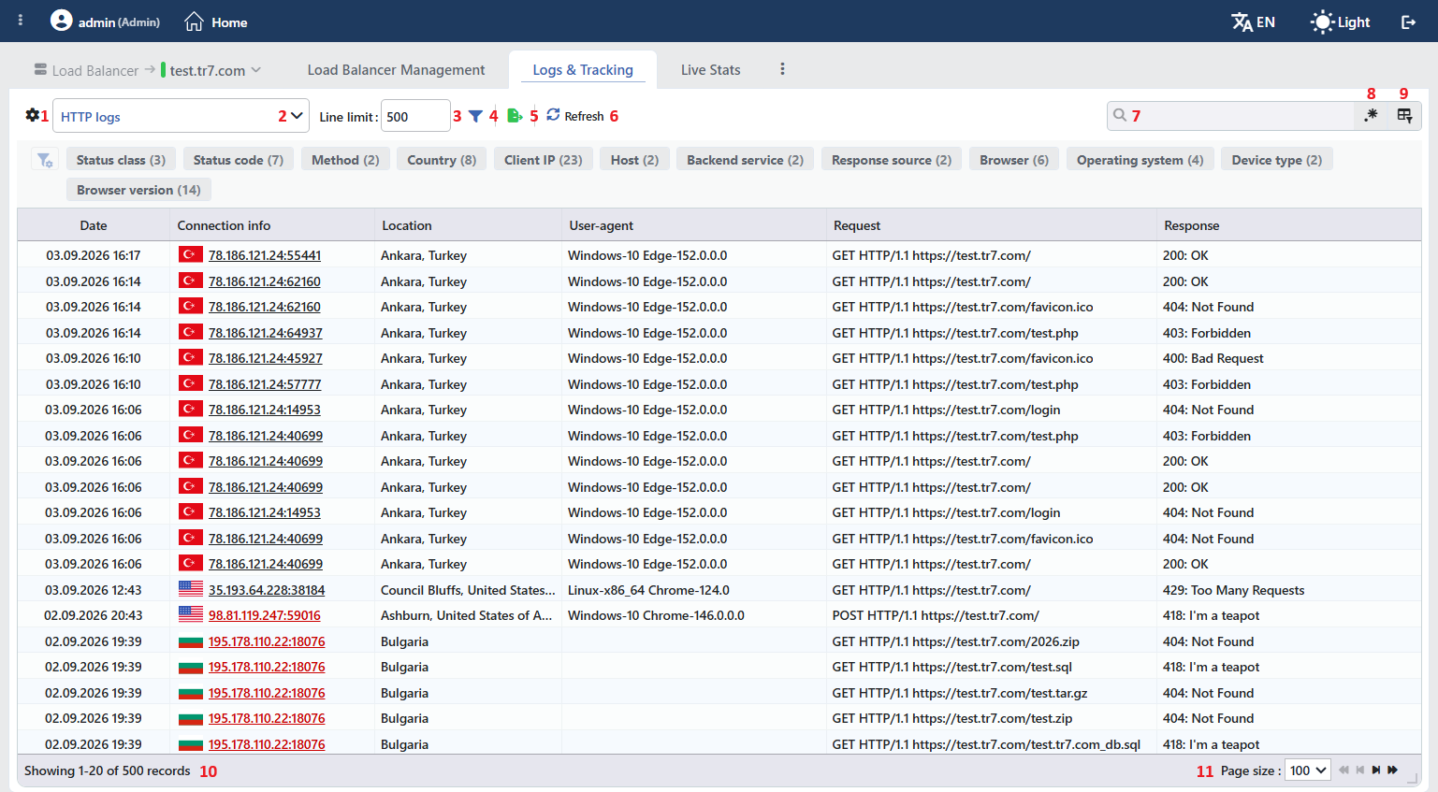Change language with the EN translate icon
The height and width of the screenshot is (792, 1438).
pos(1253,22)
